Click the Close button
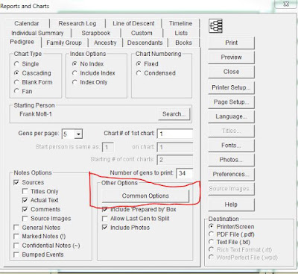This screenshot has width=298, height=274. (231, 72)
